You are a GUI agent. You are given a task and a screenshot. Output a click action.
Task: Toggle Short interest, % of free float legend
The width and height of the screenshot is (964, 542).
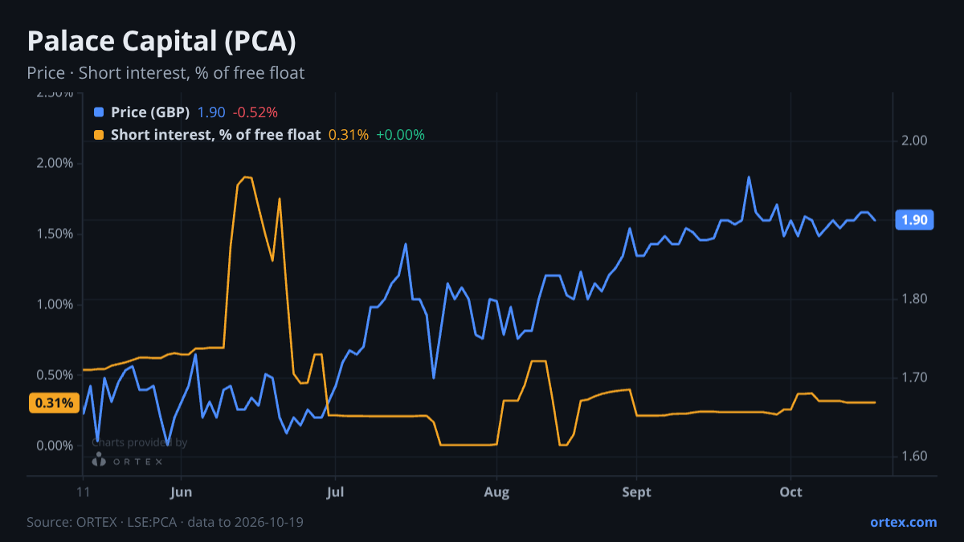click(215, 135)
